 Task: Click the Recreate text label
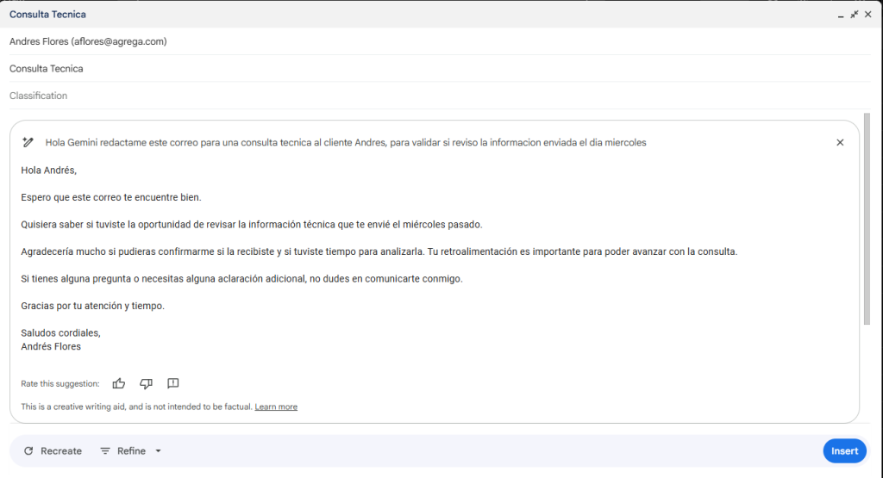click(61, 451)
